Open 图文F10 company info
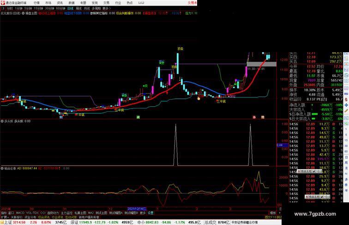 (271, 217)
